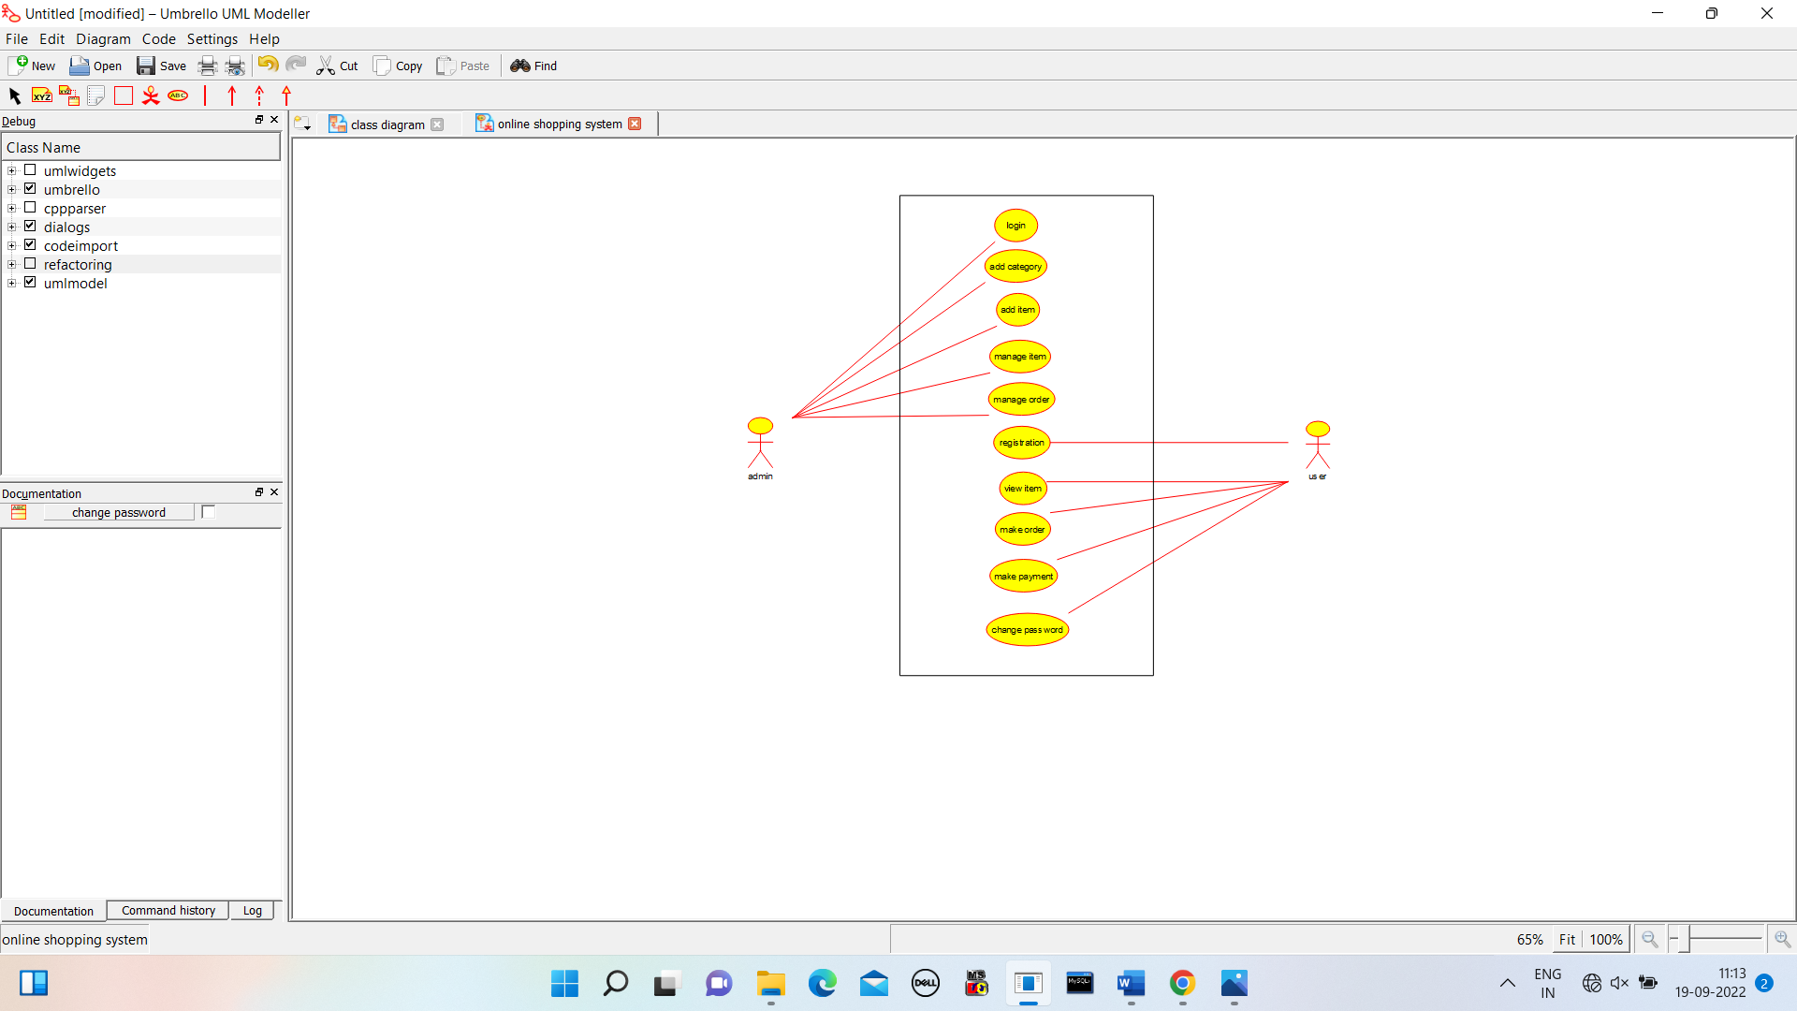Viewport: 1797px width, 1011px height.
Task: Expand the dialogs tree node
Action: click(12, 227)
